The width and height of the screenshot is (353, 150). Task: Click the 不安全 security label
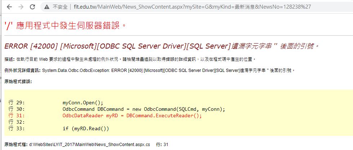coord(60,7)
